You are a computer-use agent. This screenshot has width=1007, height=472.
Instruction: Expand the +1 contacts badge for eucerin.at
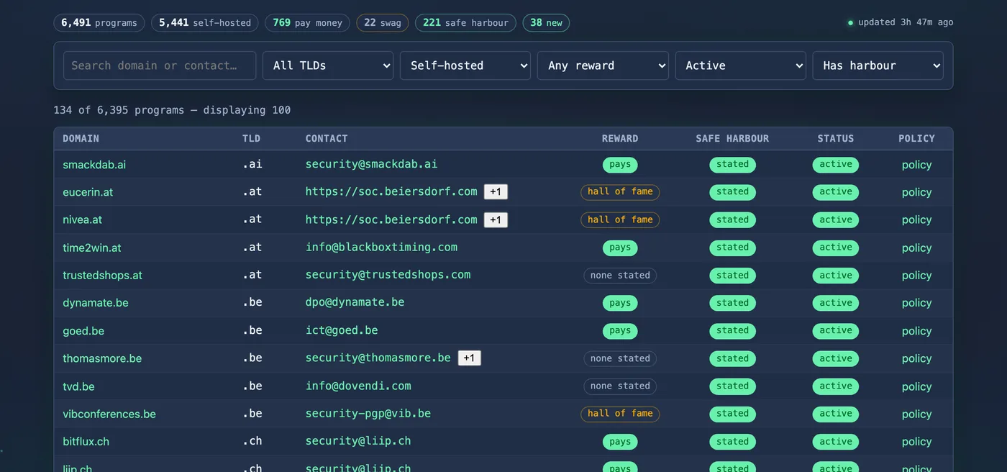point(496,192)
